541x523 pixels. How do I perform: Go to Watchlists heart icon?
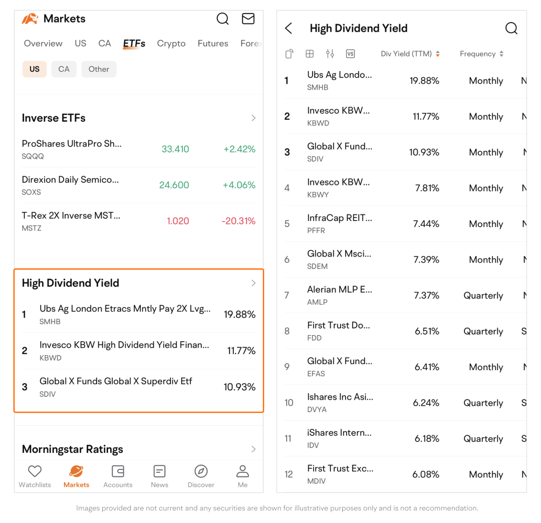tap(35, 476)
